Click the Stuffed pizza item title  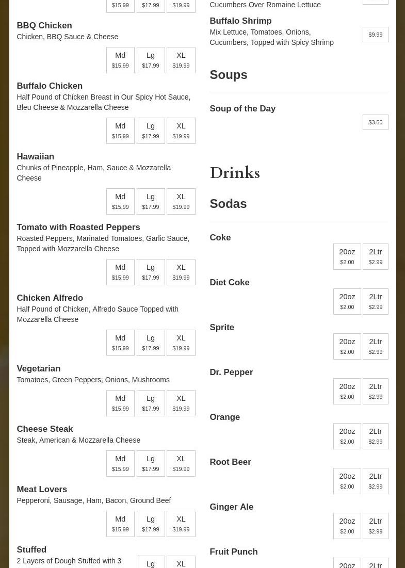point(31,549)
